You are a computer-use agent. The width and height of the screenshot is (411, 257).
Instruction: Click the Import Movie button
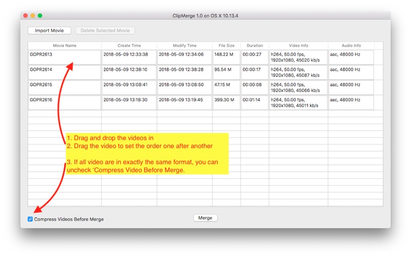pos(49,30)
